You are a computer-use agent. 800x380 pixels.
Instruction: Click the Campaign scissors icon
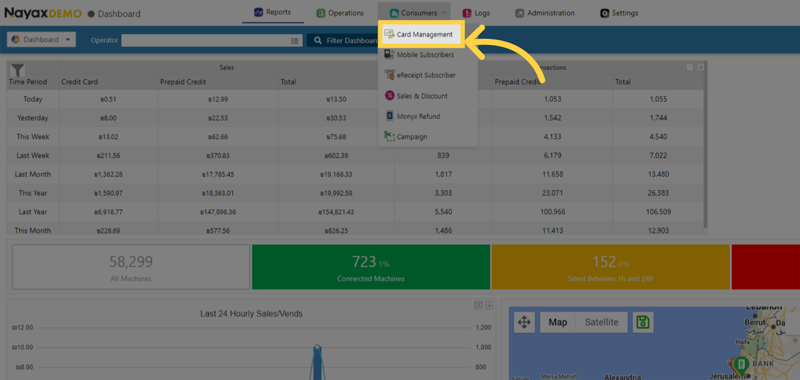(x=389, y=136)
